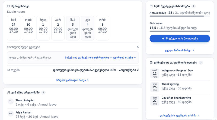The height and width of the screenshot is (120, 217).
Task: Click the ხუთ 26 ნოე date badge
Action: (x=155, y=87)
